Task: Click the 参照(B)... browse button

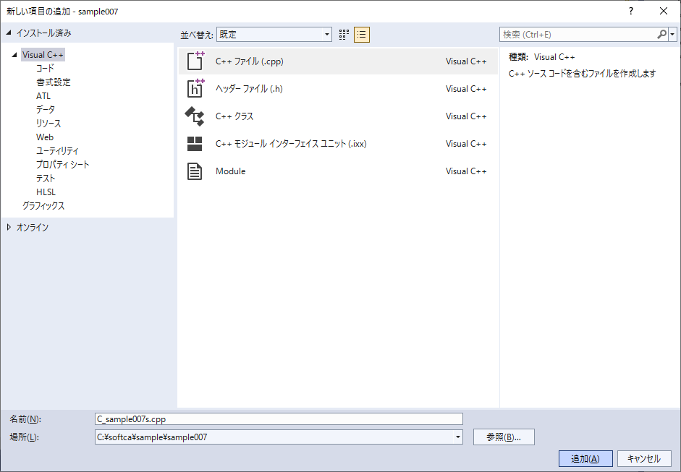Action: pos(504,437)
